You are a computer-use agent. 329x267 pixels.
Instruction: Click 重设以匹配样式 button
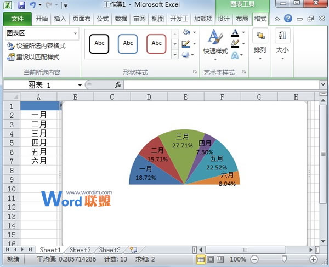[x=33, y=57]
